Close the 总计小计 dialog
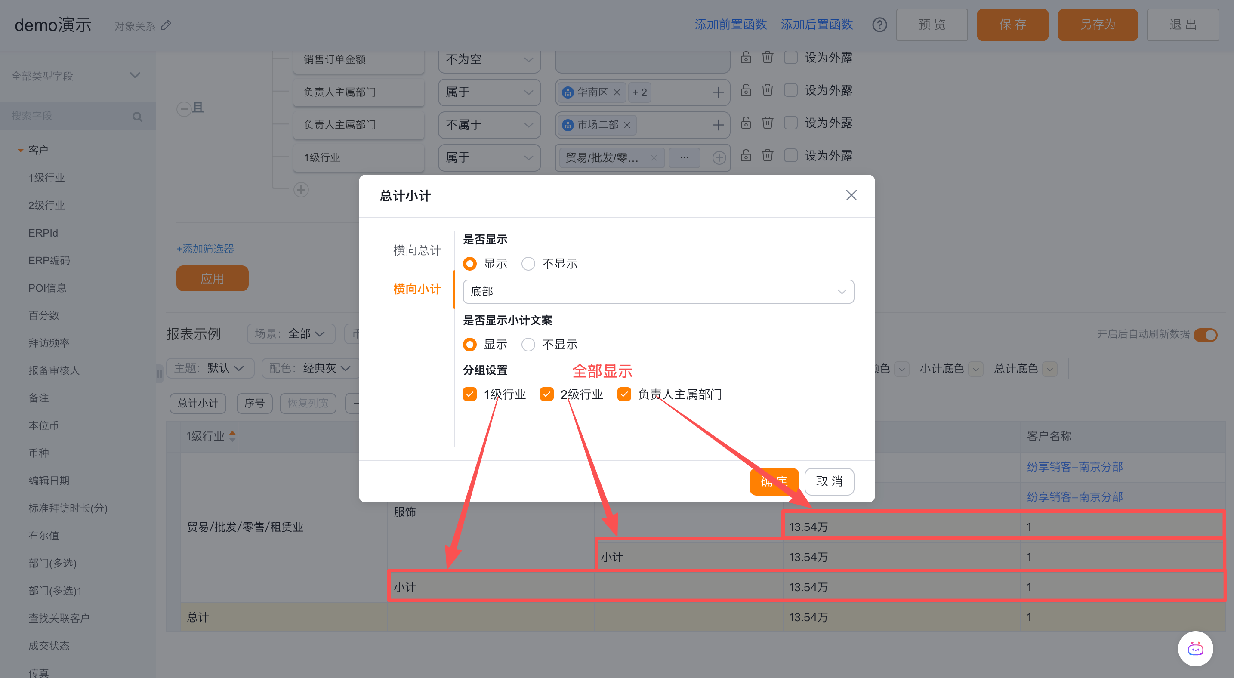Image resolution: width=1234 pixels, height=678 pixels. (851, 195)
